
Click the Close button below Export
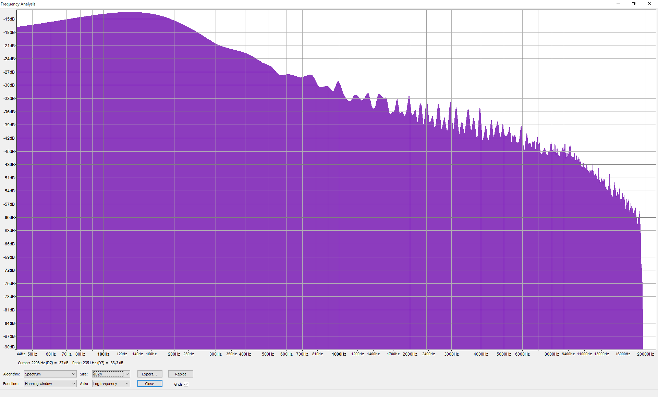(150, 384)
